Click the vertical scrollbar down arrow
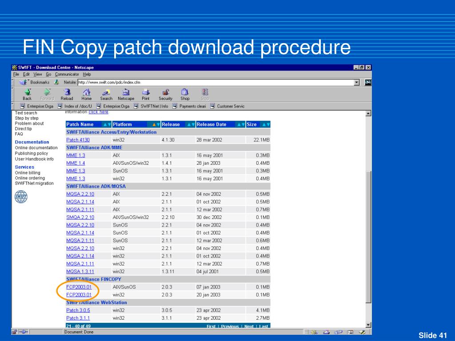455x341 pixels. coord(368,325)
